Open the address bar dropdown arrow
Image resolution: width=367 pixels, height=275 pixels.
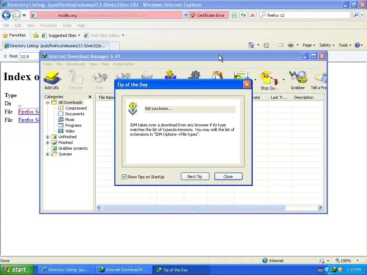(x=186, y=15)
